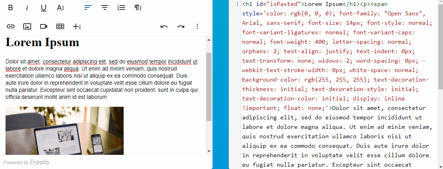
Task: Insert an ordered list
Action: point(122,8)
